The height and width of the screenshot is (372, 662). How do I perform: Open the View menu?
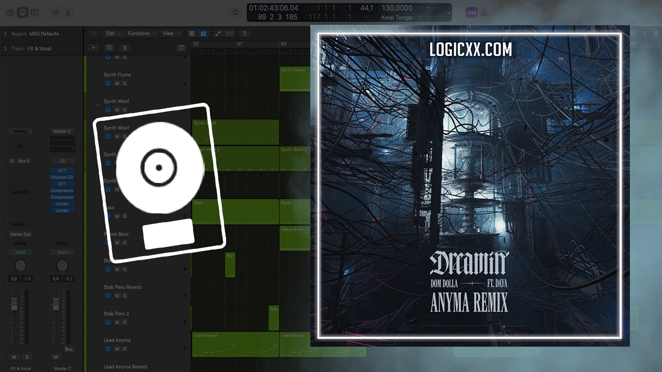[x=171, y=34]
